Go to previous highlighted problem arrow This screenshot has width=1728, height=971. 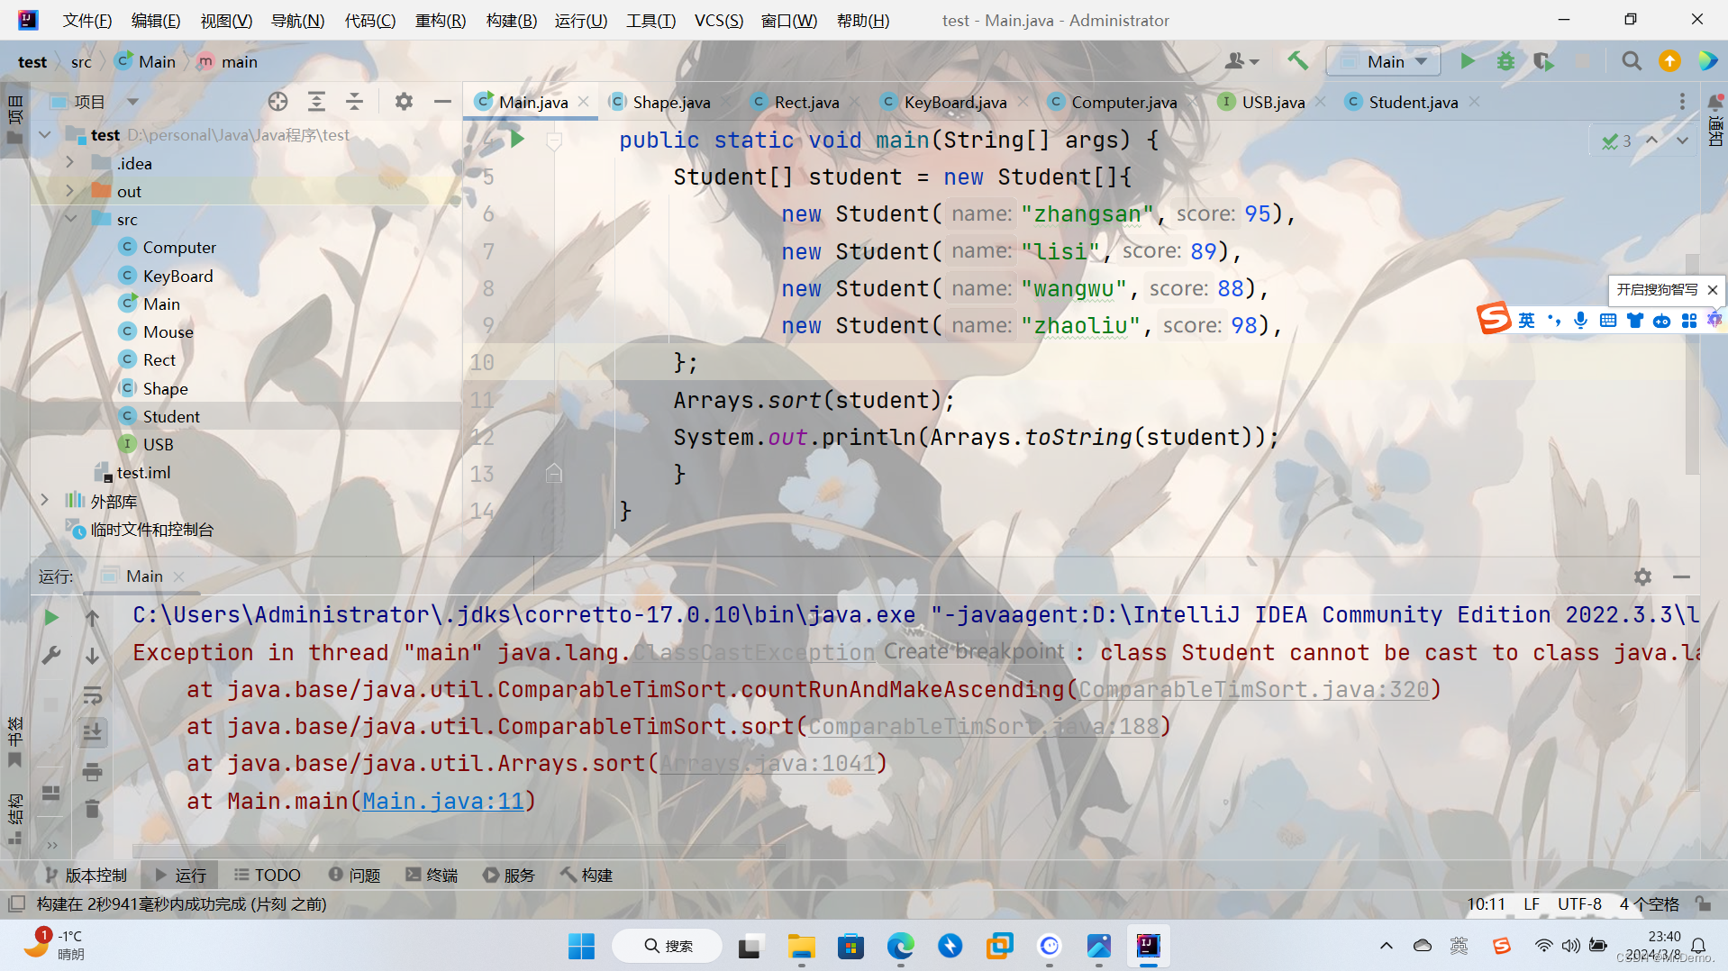(1651, 141)
